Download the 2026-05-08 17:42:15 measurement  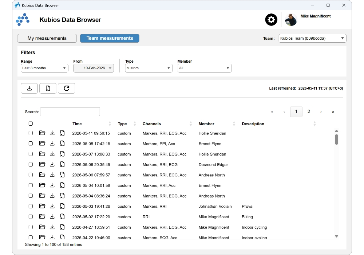[52, 144]
